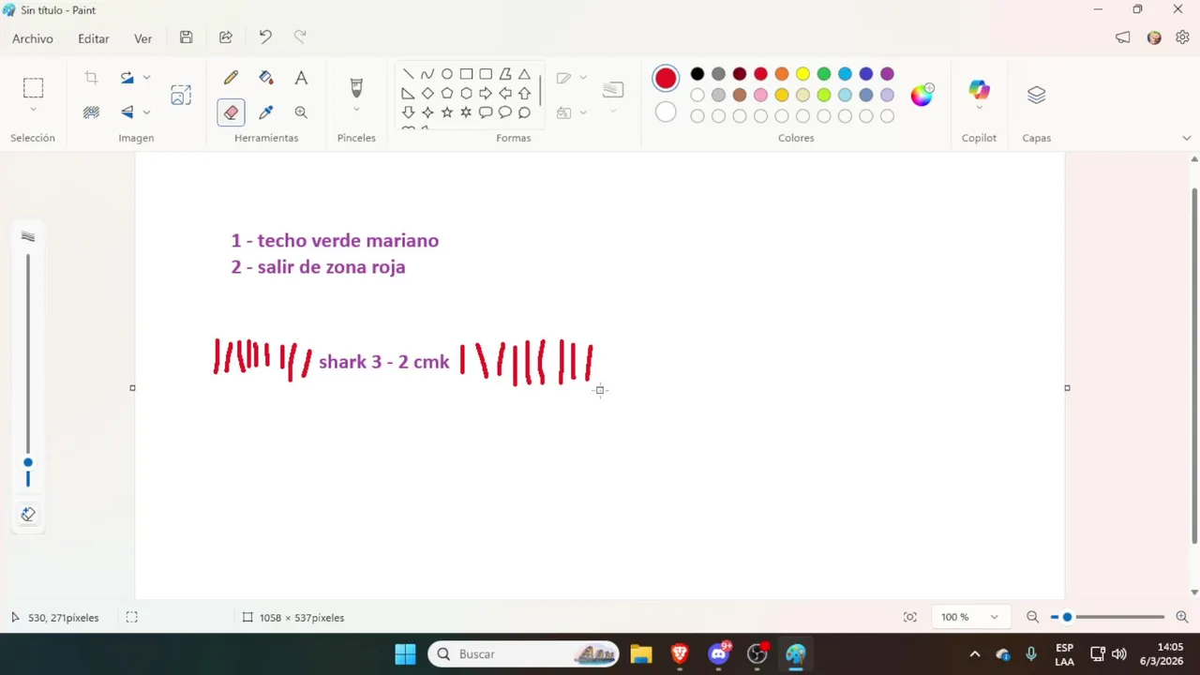Screen dimensions: 1200x675
Task: Toggle Color 1 red primary swatch
Action: click(x=666, y=79)
